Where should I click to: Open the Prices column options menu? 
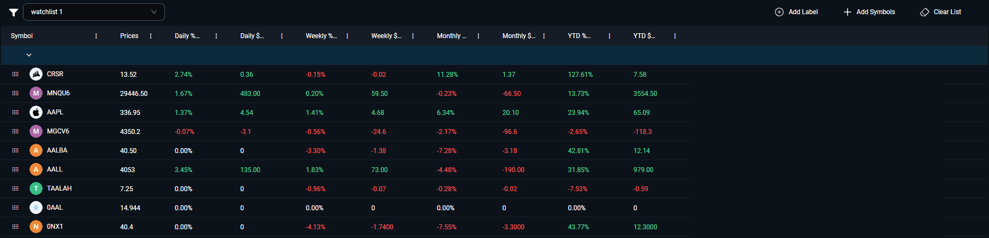click(151, 36)
